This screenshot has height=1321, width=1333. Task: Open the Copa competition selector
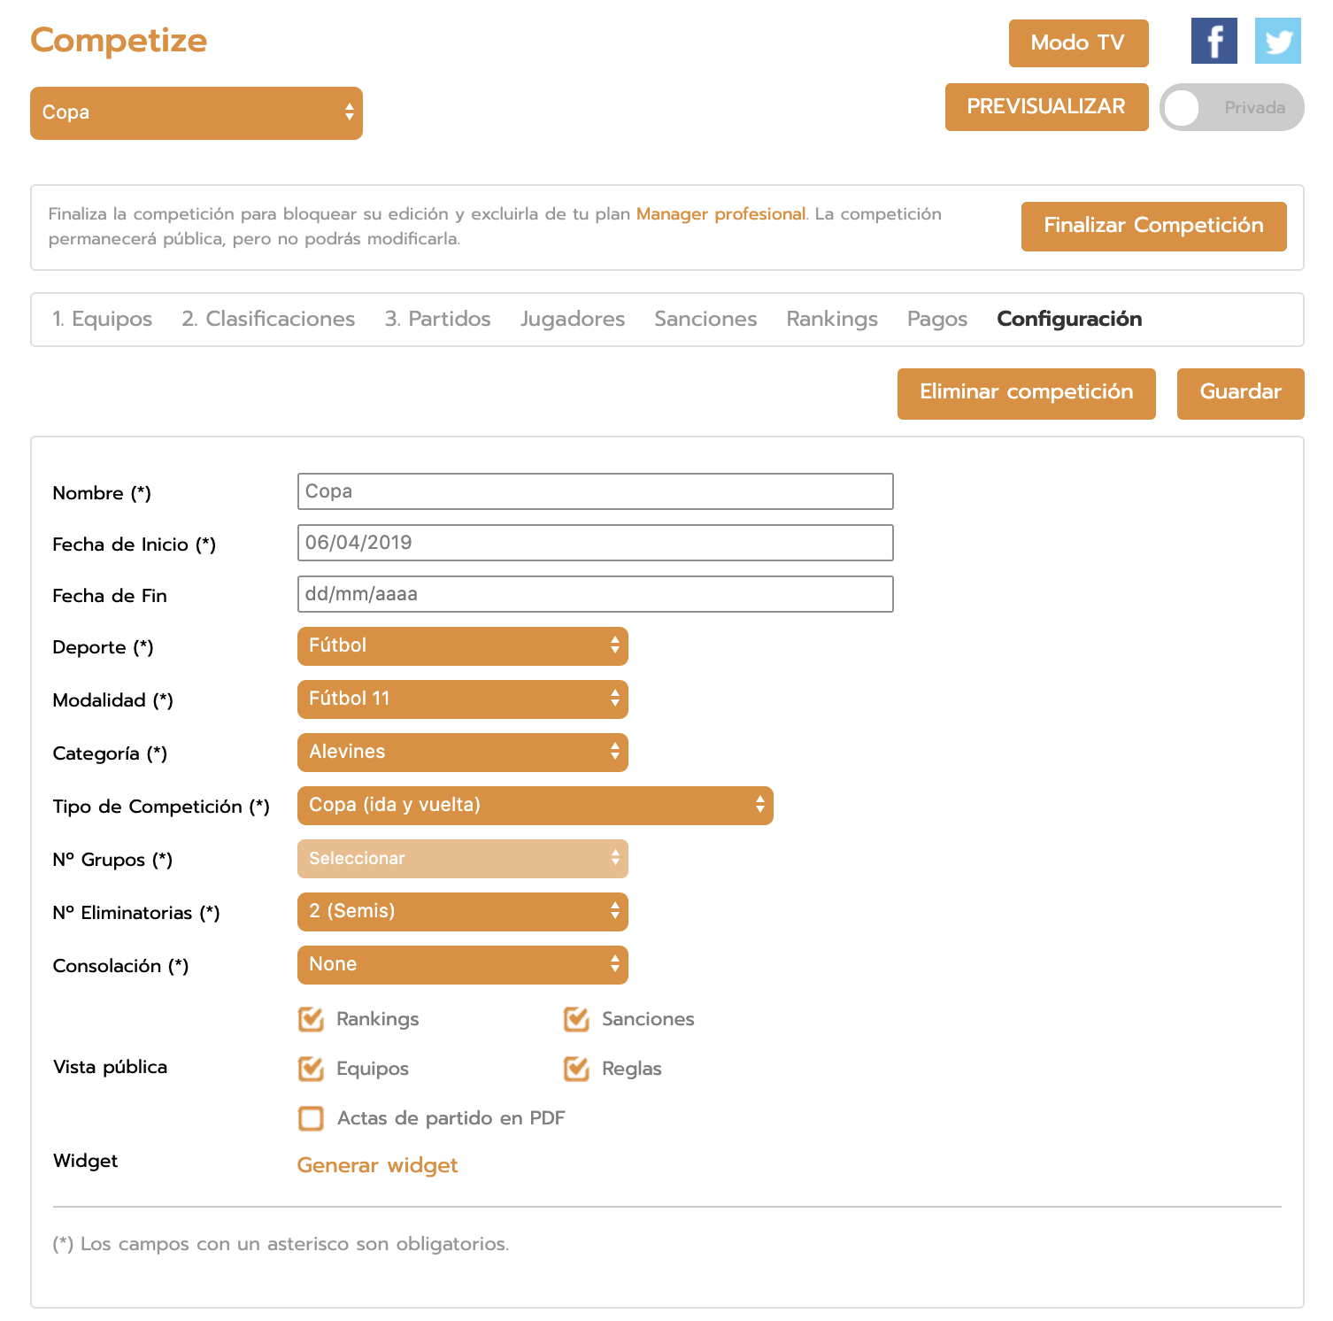[x=196, y=113]
